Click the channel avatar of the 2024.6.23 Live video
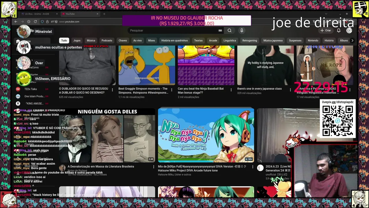 point(260,168)
